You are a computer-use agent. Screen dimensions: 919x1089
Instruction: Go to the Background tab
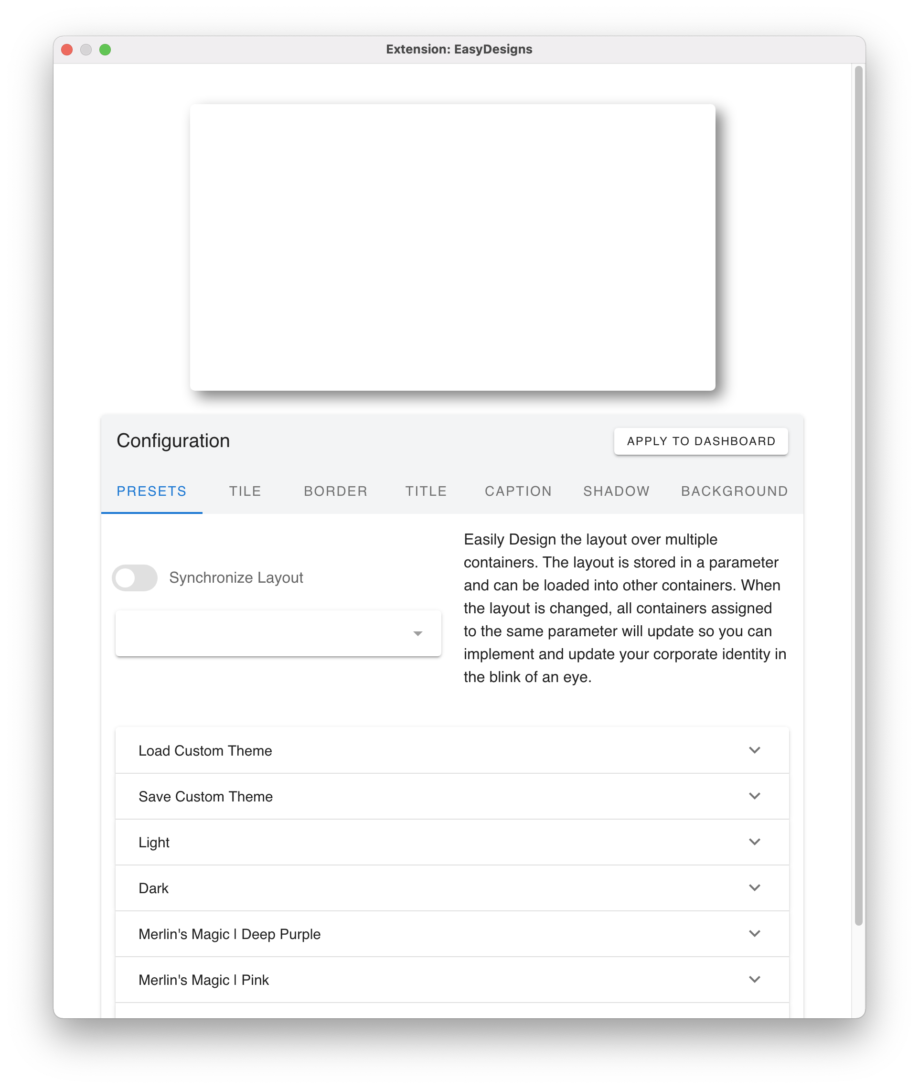tap(734, 491)
